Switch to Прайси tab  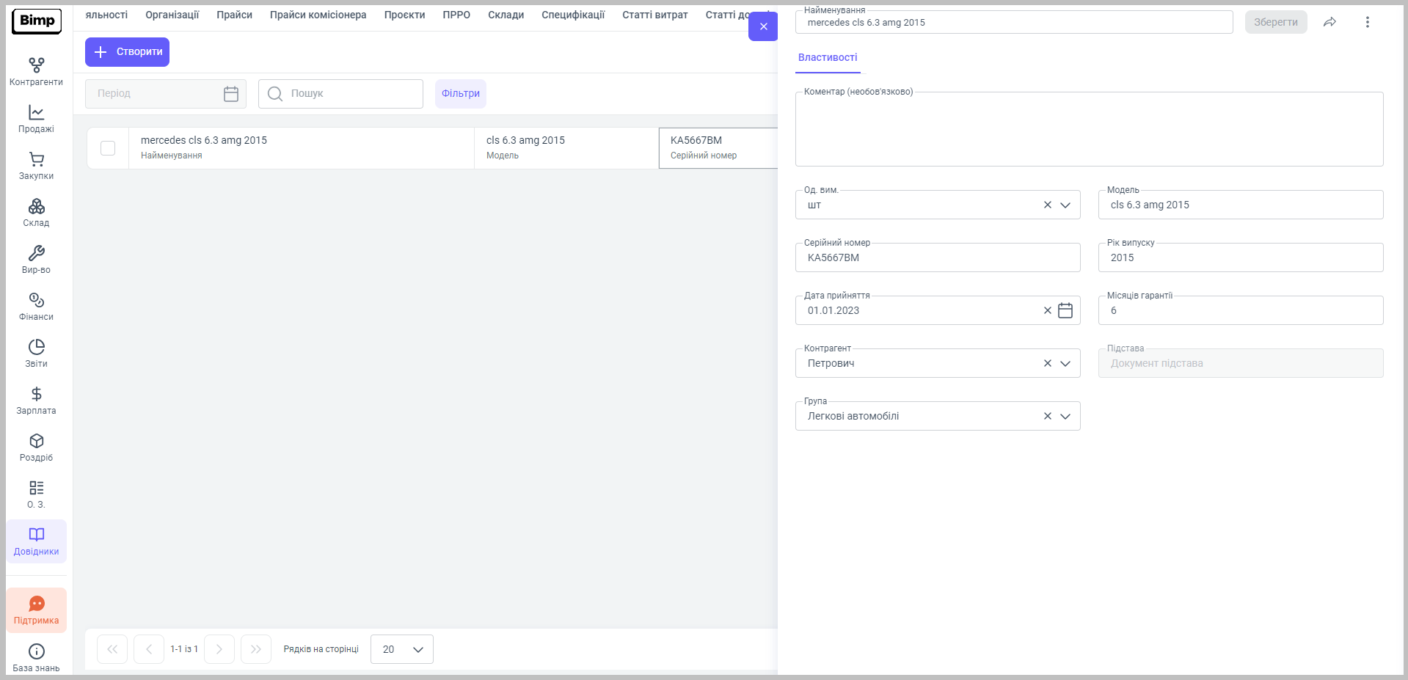(234, 15)
